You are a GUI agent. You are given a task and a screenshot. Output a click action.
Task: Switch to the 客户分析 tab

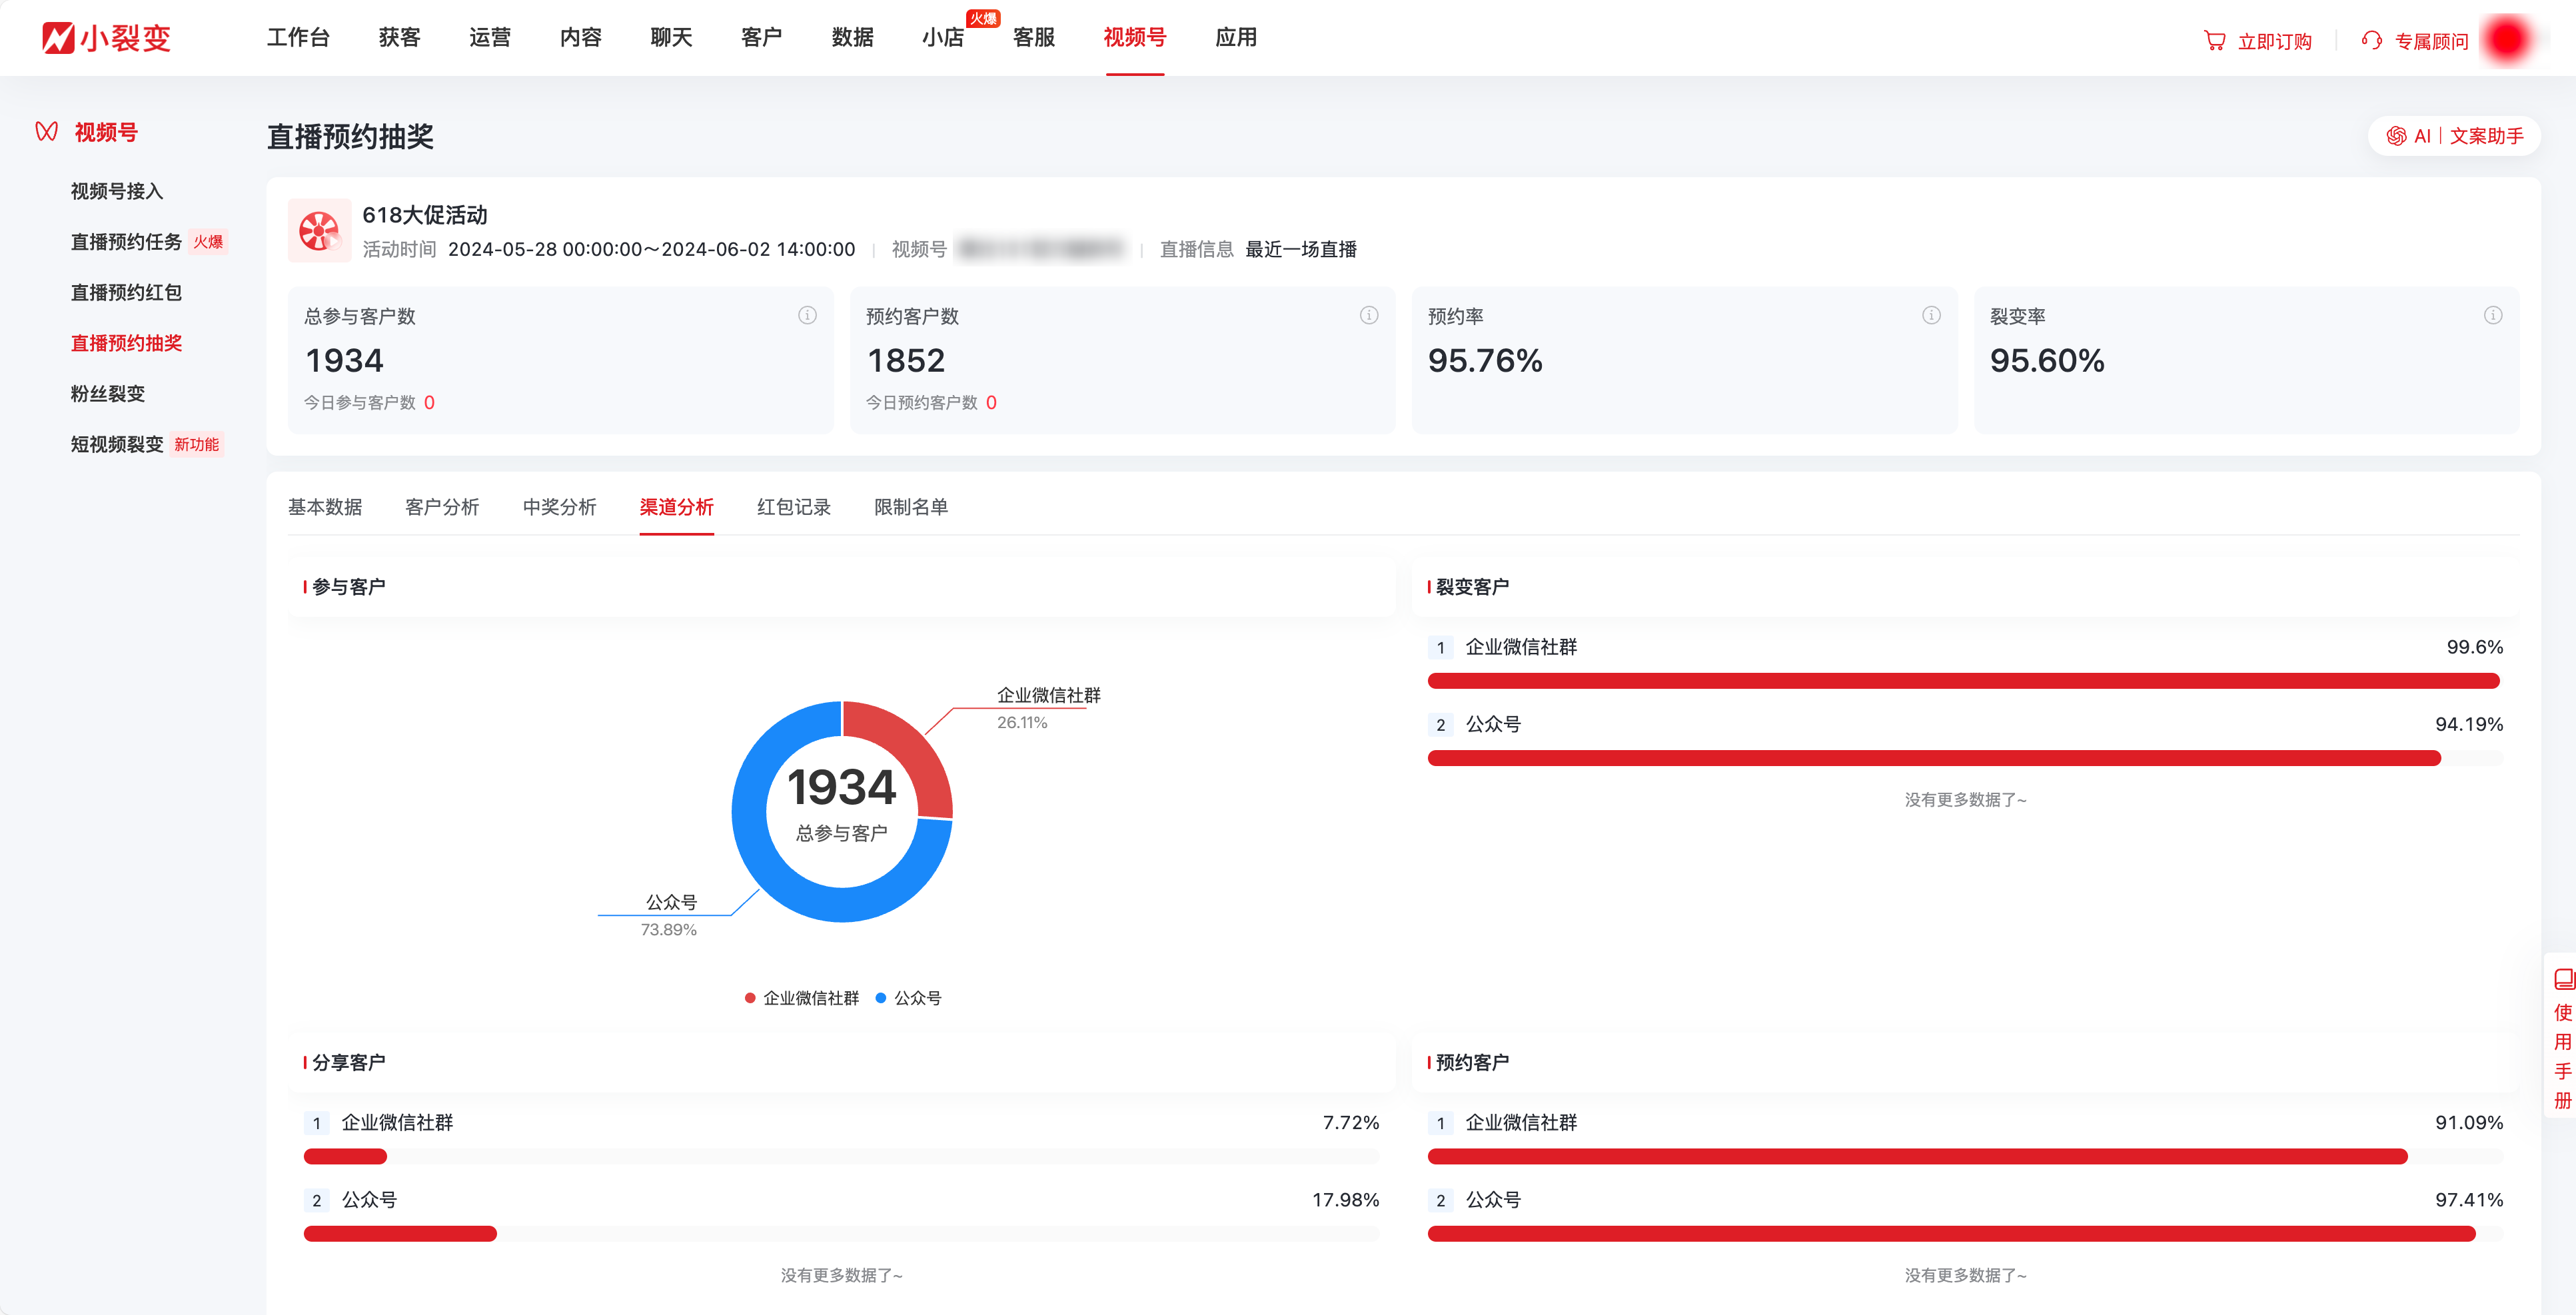point(442,507)
